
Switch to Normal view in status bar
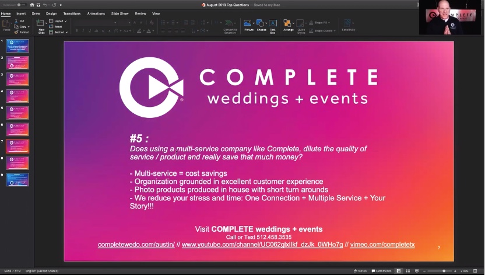tap(398, 271)
